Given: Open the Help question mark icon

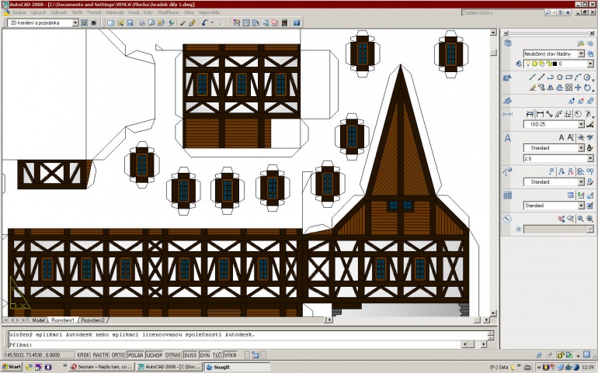Looking at the screenshot, I should (x=297, y=22).
